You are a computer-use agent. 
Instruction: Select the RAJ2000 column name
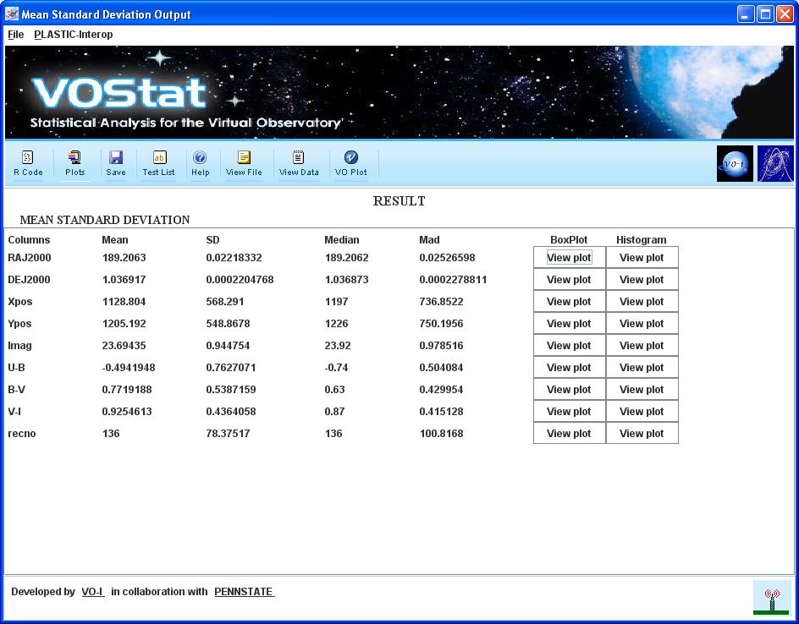(x=30, y=258)
